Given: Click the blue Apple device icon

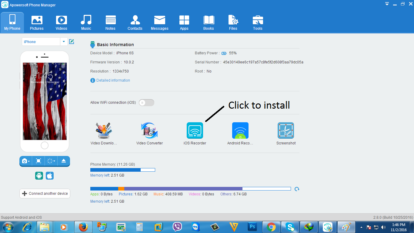Looking at the screenshot, I should 50,176.
